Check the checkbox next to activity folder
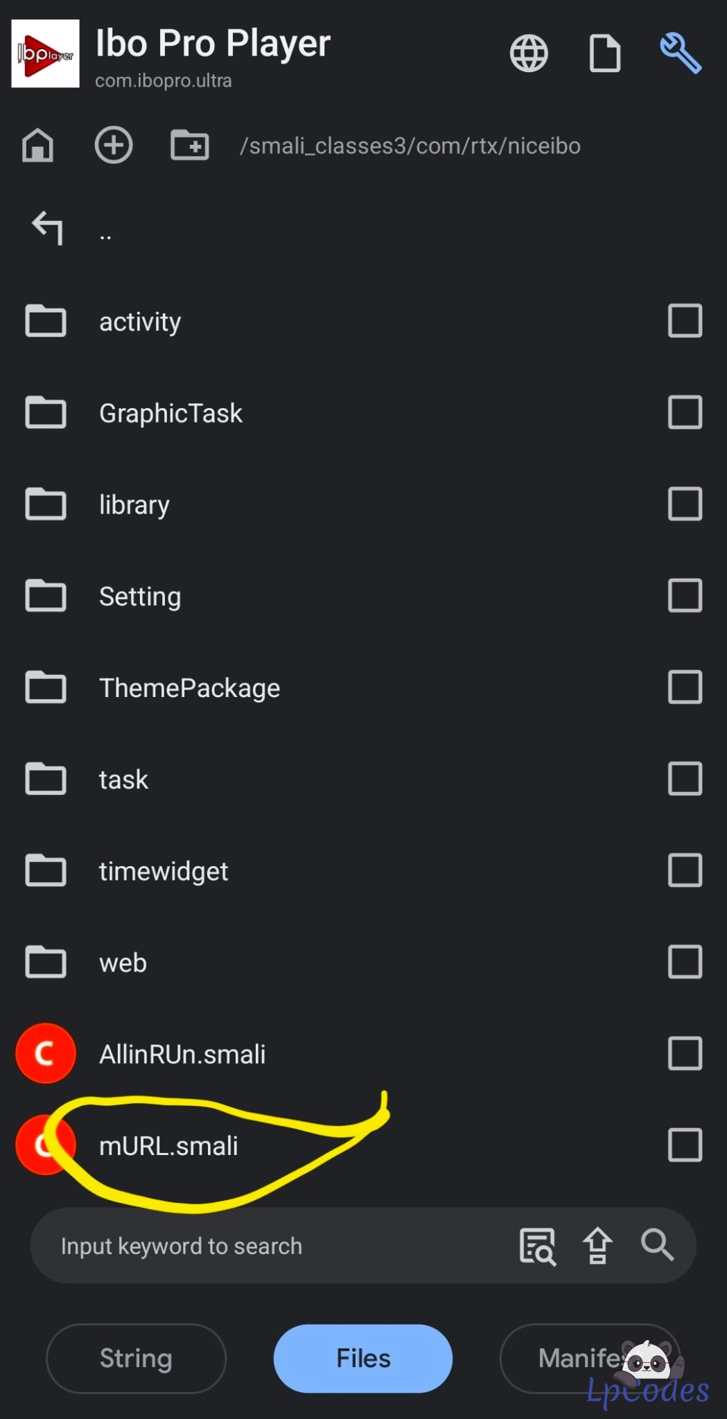 (685, 320)
